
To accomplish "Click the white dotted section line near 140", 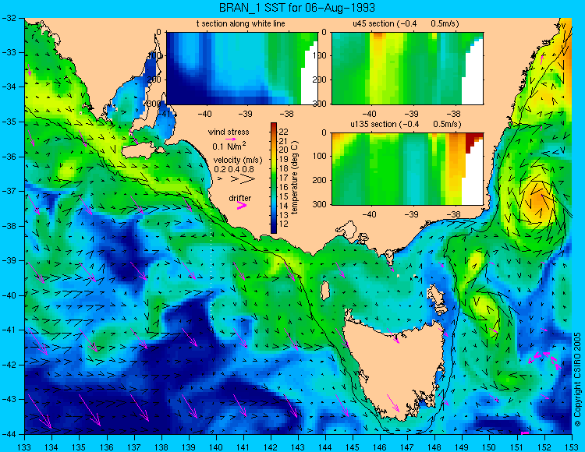I will [x=211, y=272].
